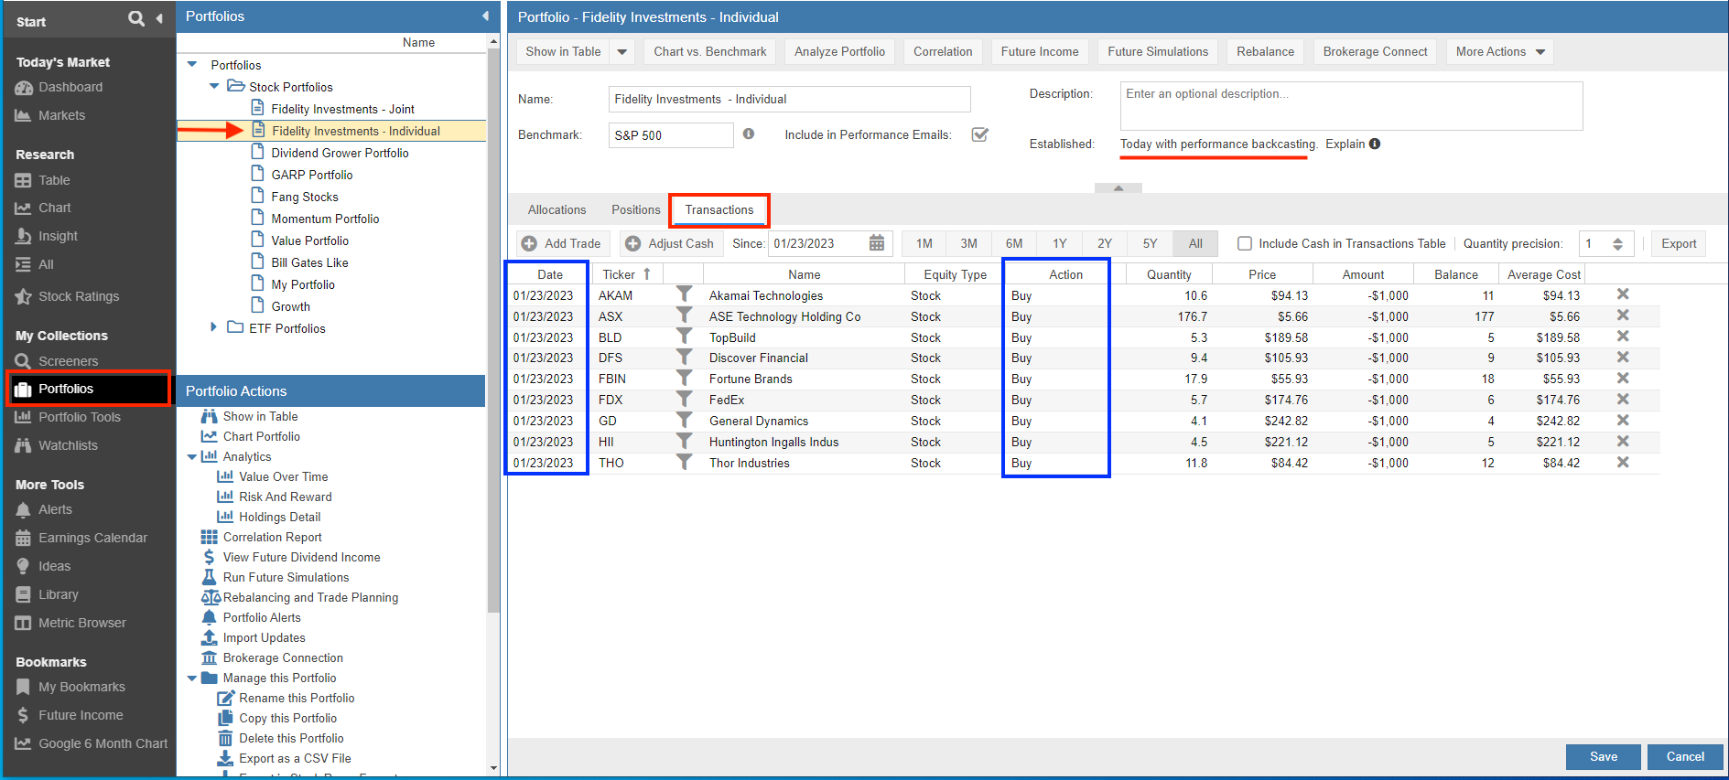Collapse Manage this Portfolio group
Viewport: 1729px width, 780px height.
(192, 678)
